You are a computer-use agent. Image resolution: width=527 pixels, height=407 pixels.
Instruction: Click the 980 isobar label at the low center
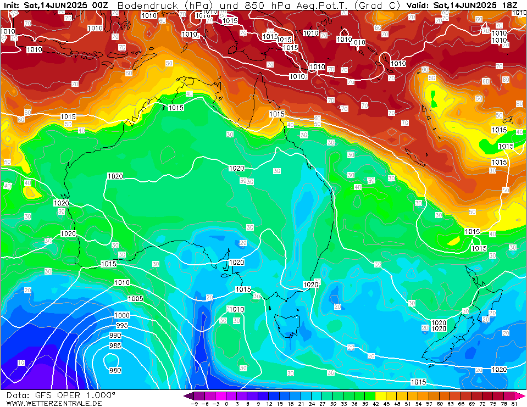[x=115, y=370]
